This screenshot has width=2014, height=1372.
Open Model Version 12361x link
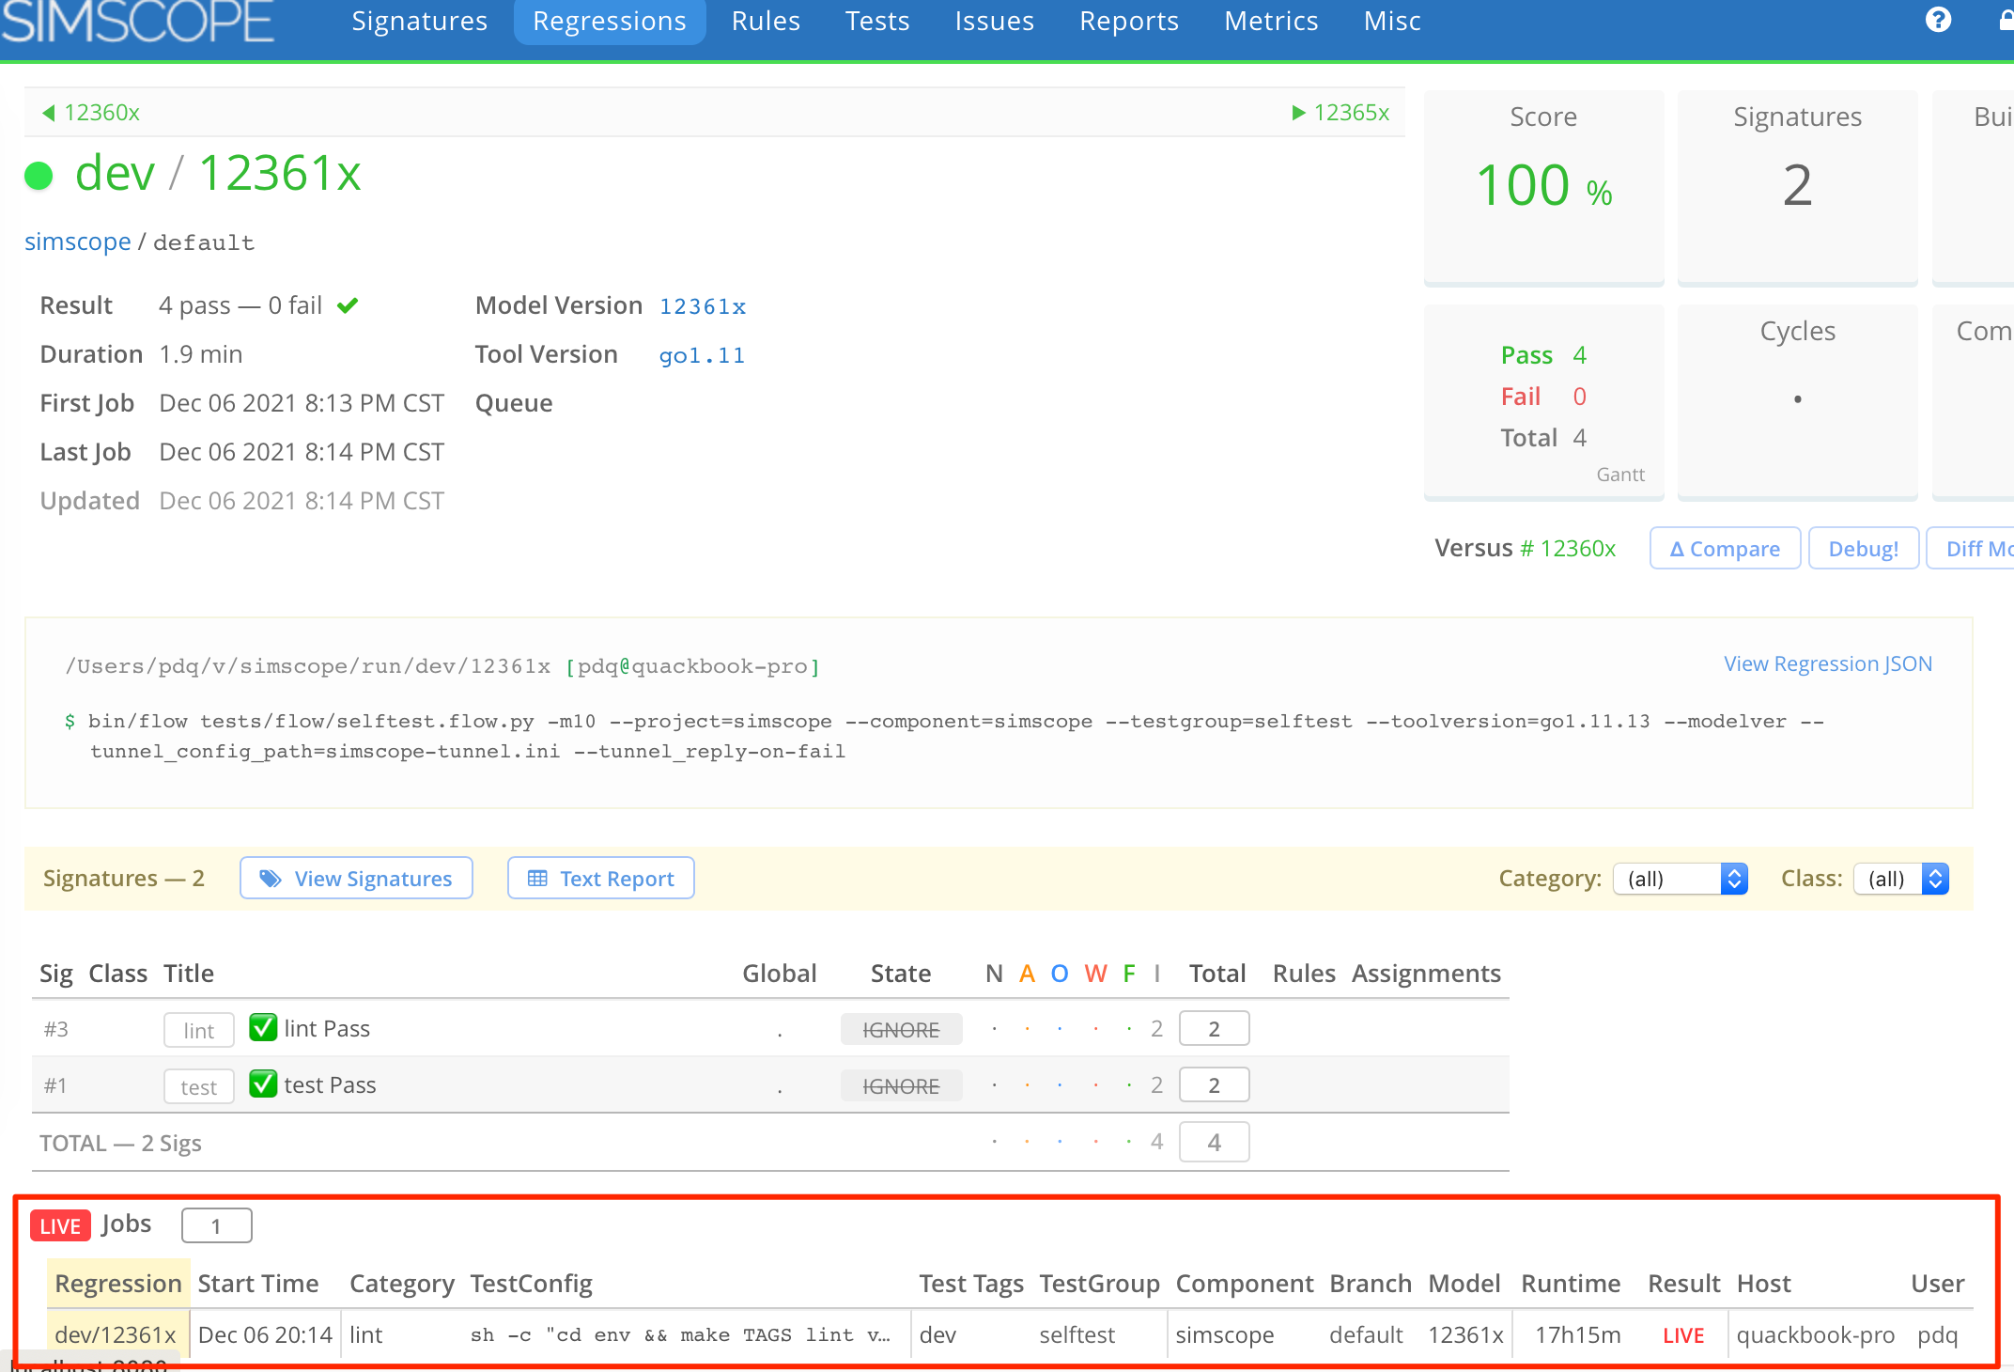click(703, 306)
